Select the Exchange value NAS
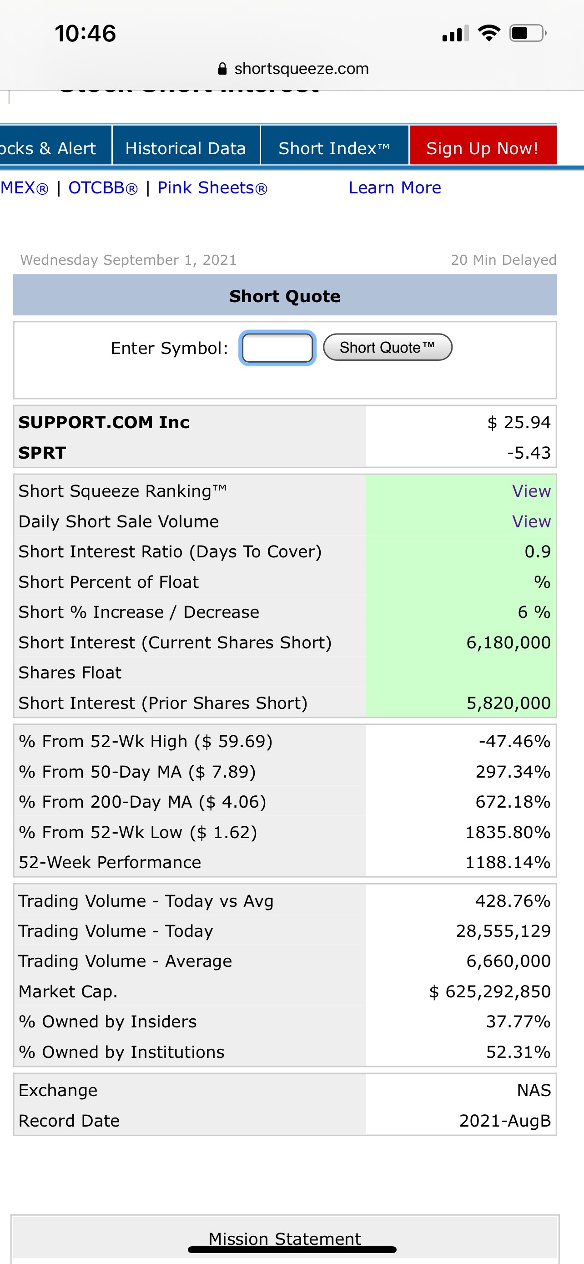The height and width of the screenshot is (1264, 584). tap(534, 1091)
